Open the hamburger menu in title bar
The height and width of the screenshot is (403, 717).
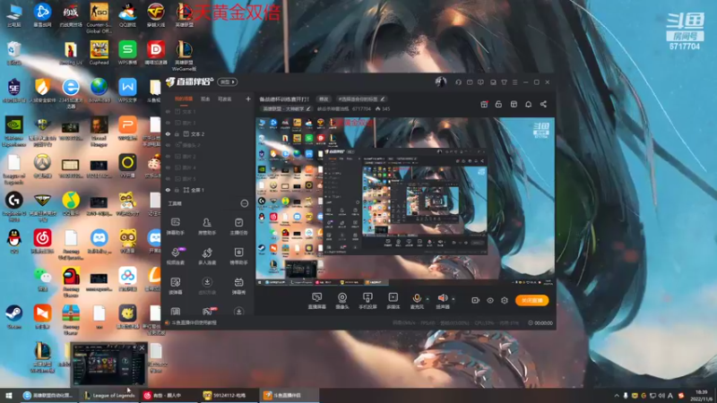[514, 82]
